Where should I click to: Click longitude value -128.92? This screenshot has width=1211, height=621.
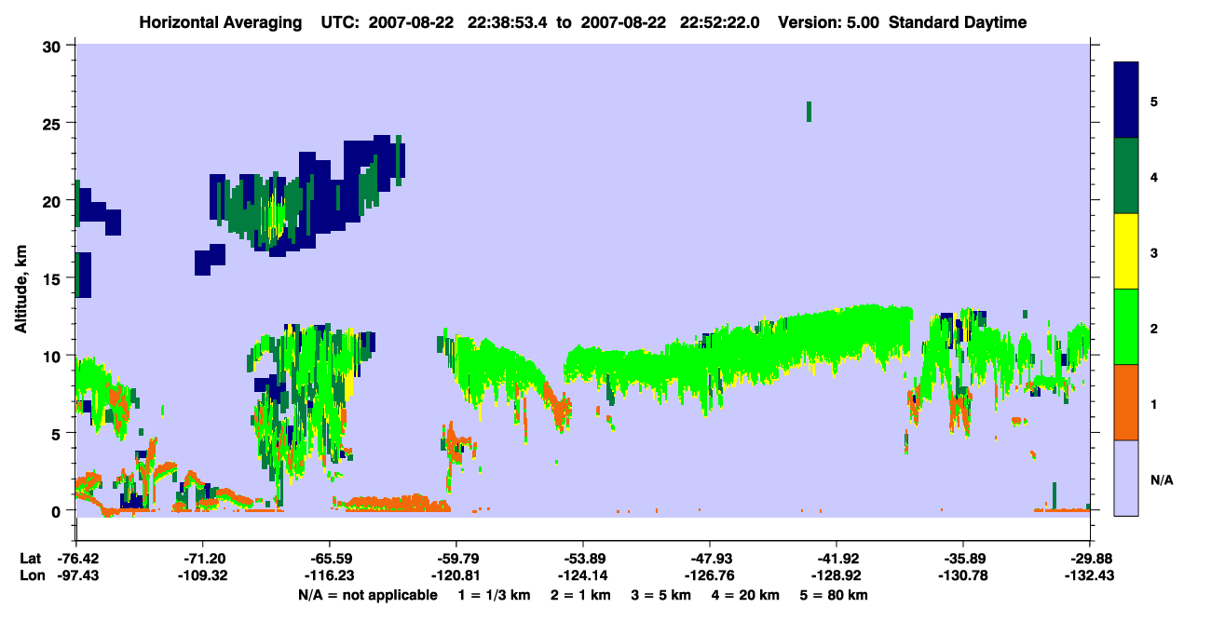click(x=837, y=576)
